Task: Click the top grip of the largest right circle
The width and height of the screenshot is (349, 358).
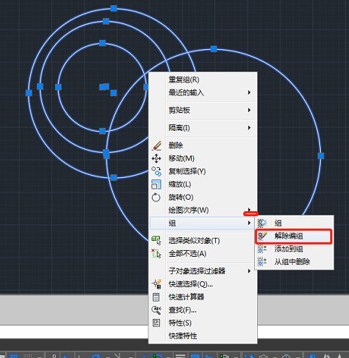Action: coord(214,49)
